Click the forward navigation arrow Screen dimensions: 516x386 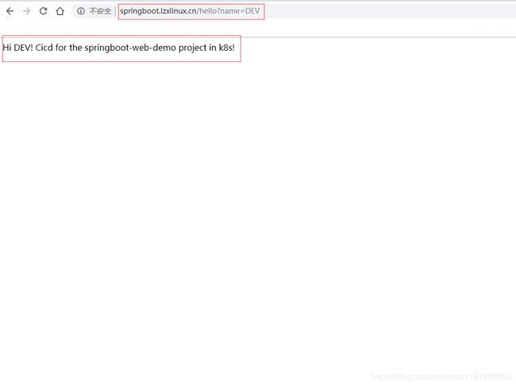pyautogui.click(x=27, y=11)
